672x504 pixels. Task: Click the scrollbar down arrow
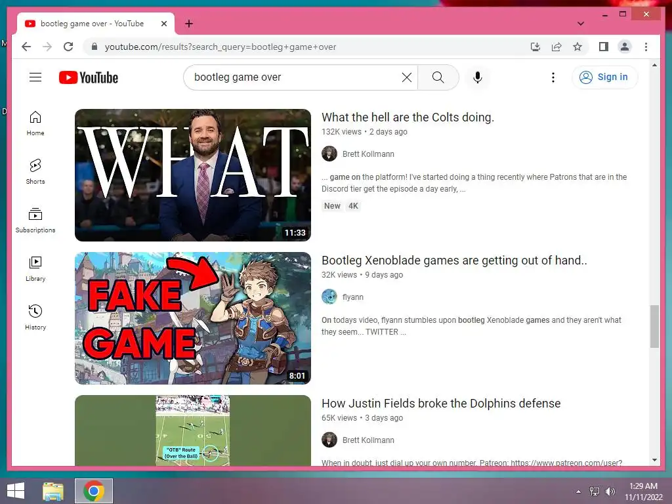[x=654, y=460]
